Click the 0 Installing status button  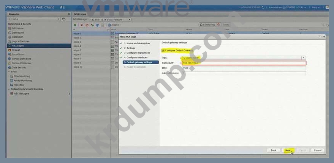pos(207,25)
